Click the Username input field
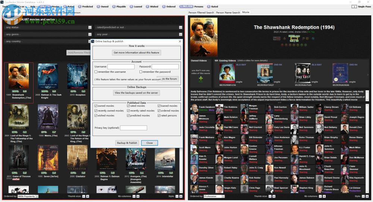Image resolution: width=373 pixels, height=202 pixels. [121, 66]
